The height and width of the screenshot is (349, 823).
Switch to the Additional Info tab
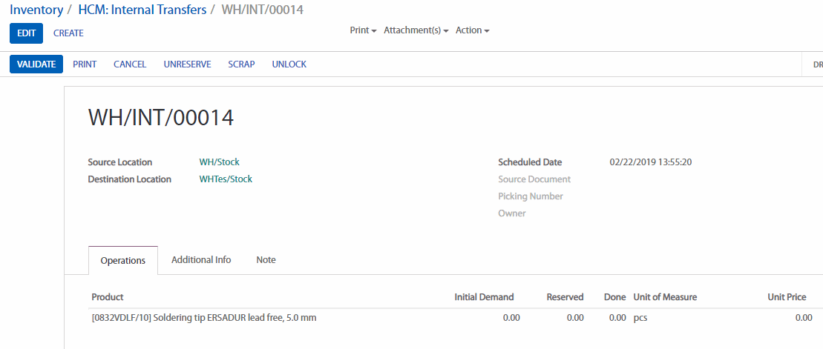pyautogui.click(x=201, y=260)
